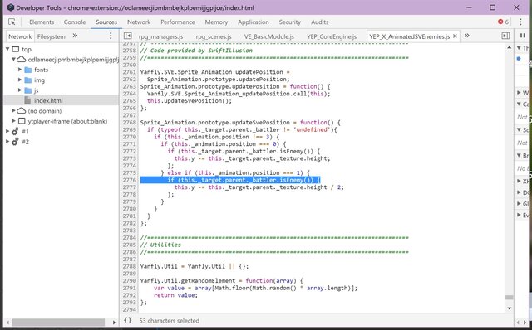Expand the #2 worker node
The width and height of the screenshot is (532, 330).
coord(7,142)
